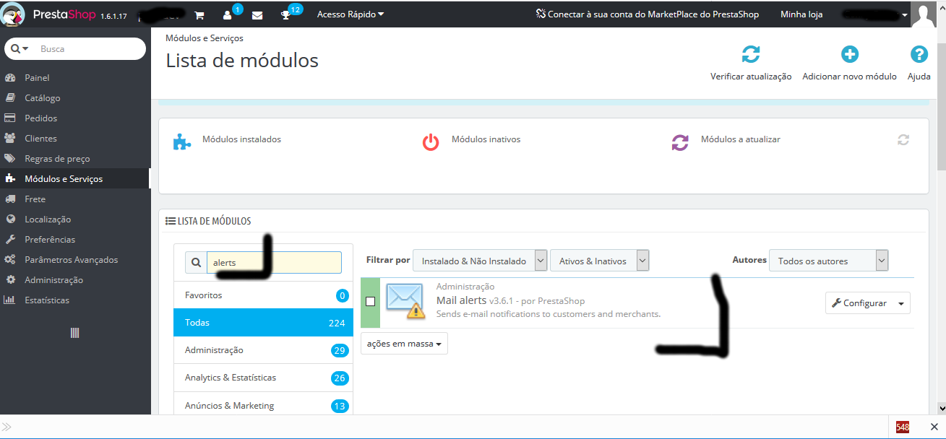The width and height of the screenshot is (946, 439).
Task: Click the Módulos inativos power icon
Action: click(431, 142)
